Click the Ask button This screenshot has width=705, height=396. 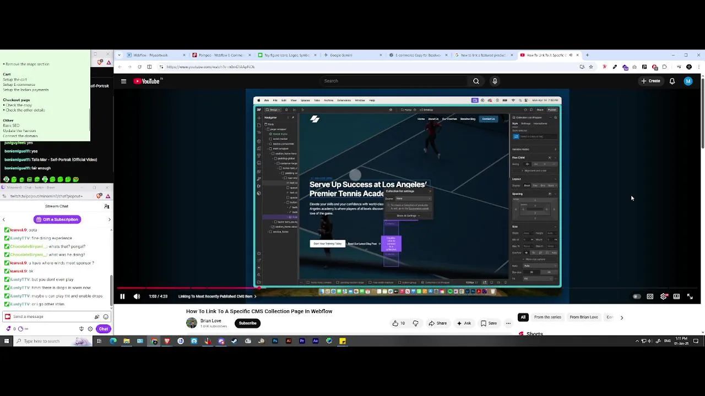tap(464, 323)
